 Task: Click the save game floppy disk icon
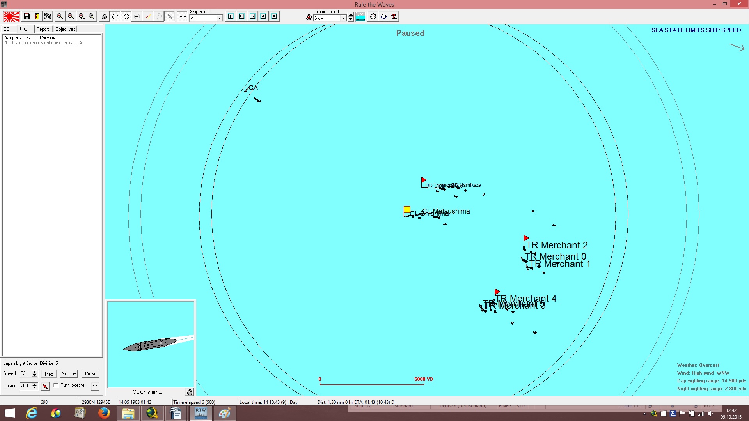[27, 16]
